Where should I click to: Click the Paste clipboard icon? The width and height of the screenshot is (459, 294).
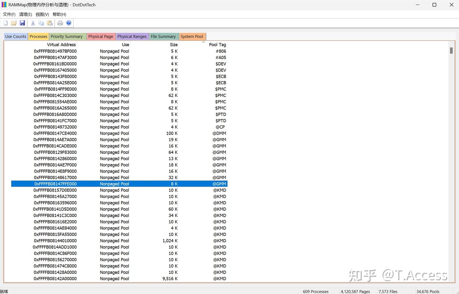[50, 23]
